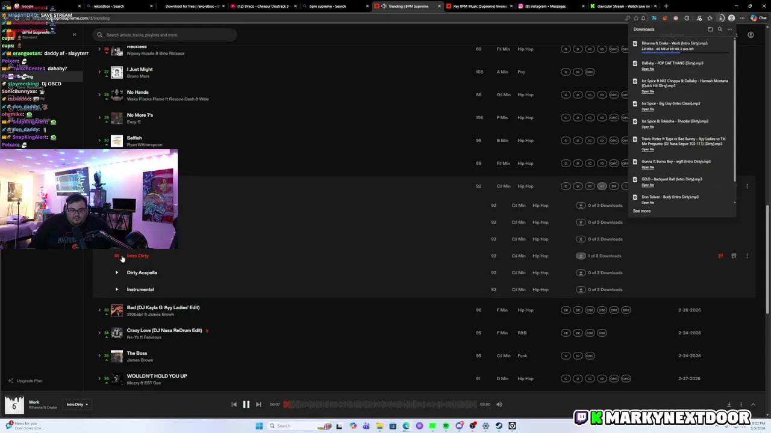Open file for Ice Spice Big Guy download
Viewport: 771px width, 433px height.
(x=648, y=109)
